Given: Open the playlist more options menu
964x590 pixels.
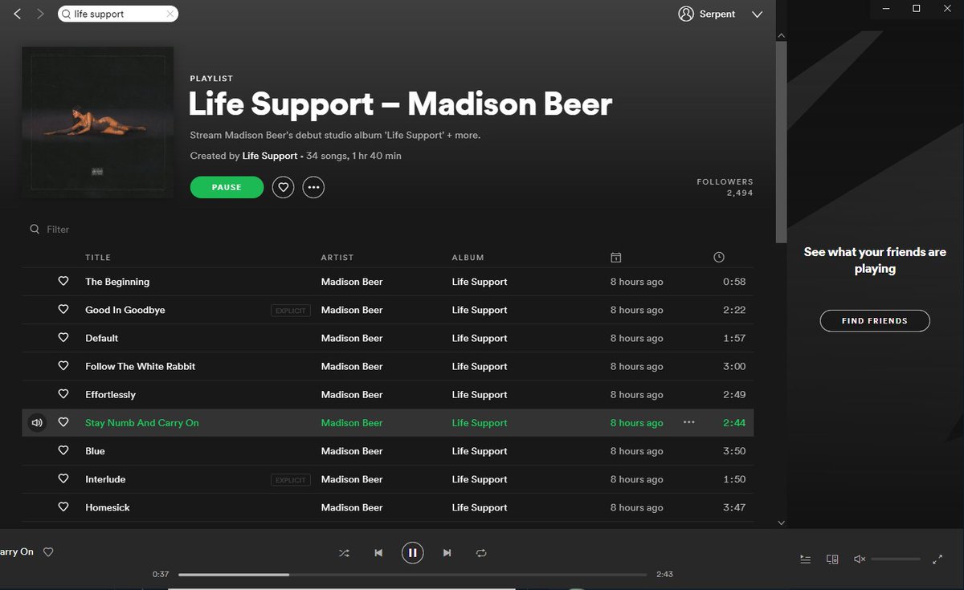Looking at the screenshot, I should click(313, 188).
